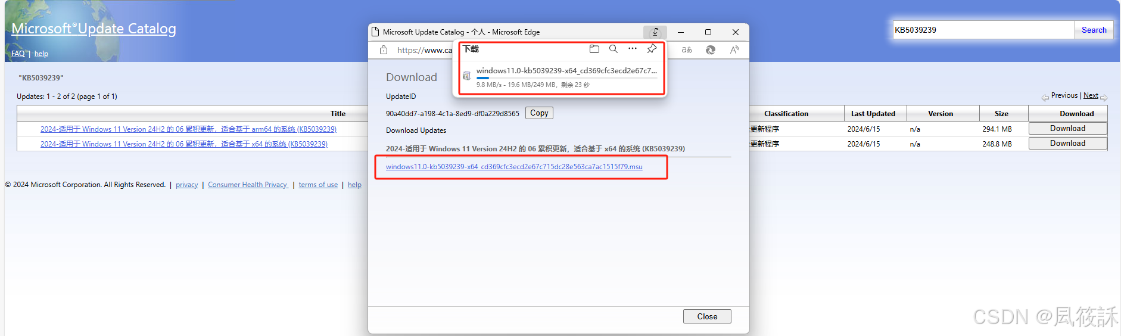
Task: Click the search downloads magnifier icon
Action: (x=614, y=49)
